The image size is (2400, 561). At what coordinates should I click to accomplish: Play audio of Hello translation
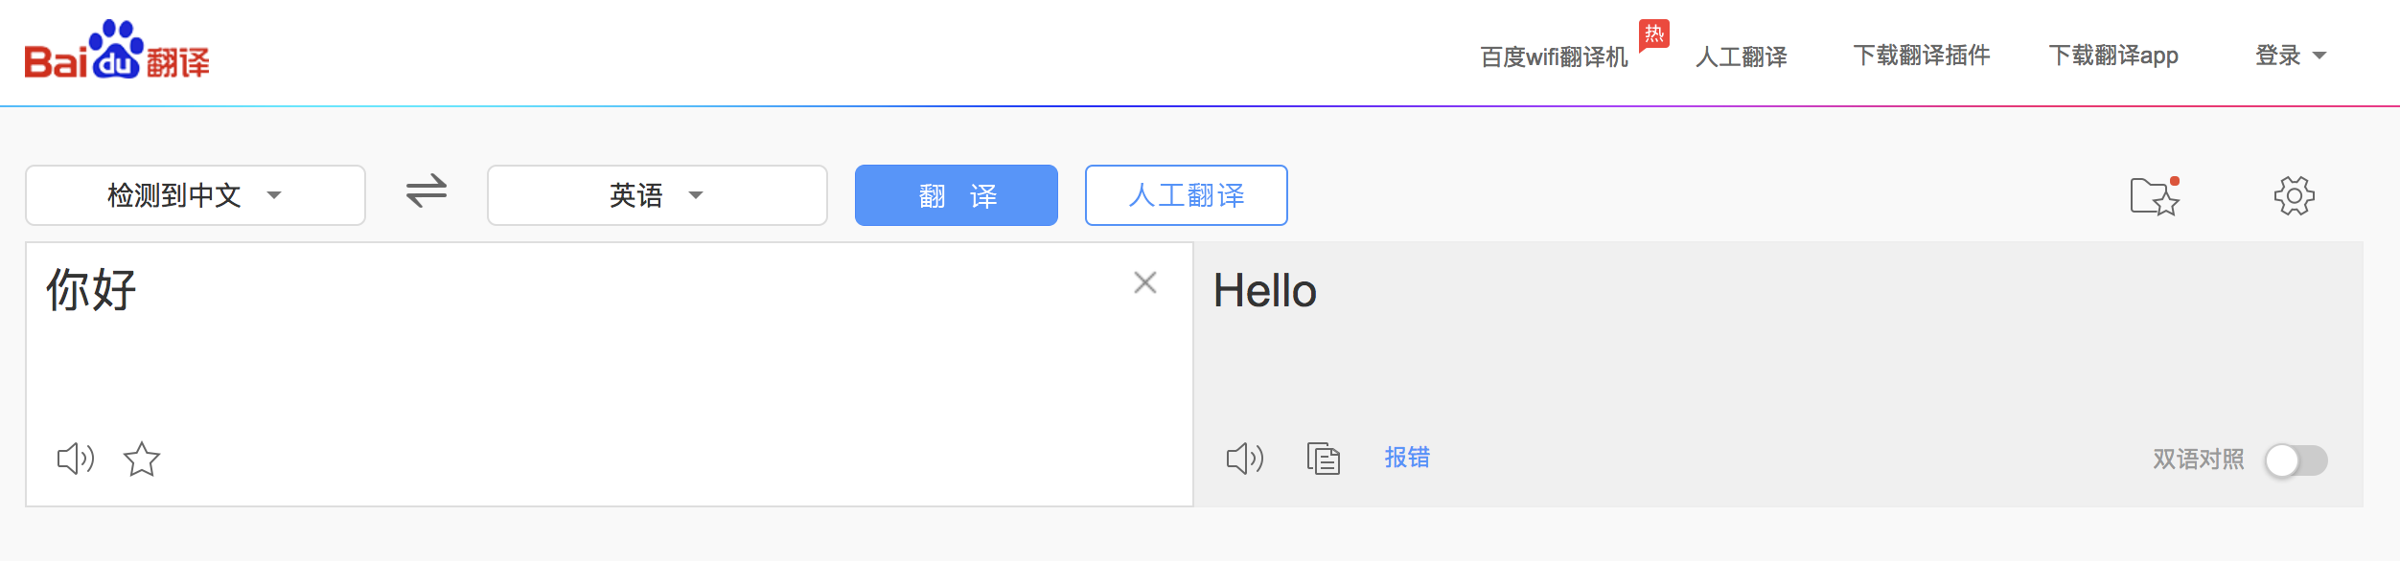click(x=1245, y=460)
